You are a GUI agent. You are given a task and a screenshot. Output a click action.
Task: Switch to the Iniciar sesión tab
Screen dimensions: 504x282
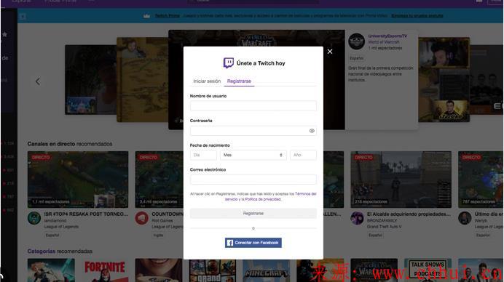[207, 81]
